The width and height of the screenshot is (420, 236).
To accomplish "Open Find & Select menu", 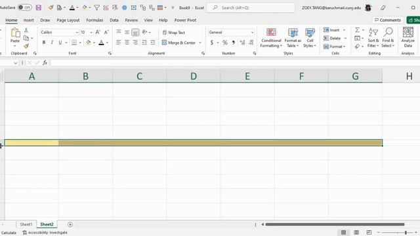I will [388, 38].
